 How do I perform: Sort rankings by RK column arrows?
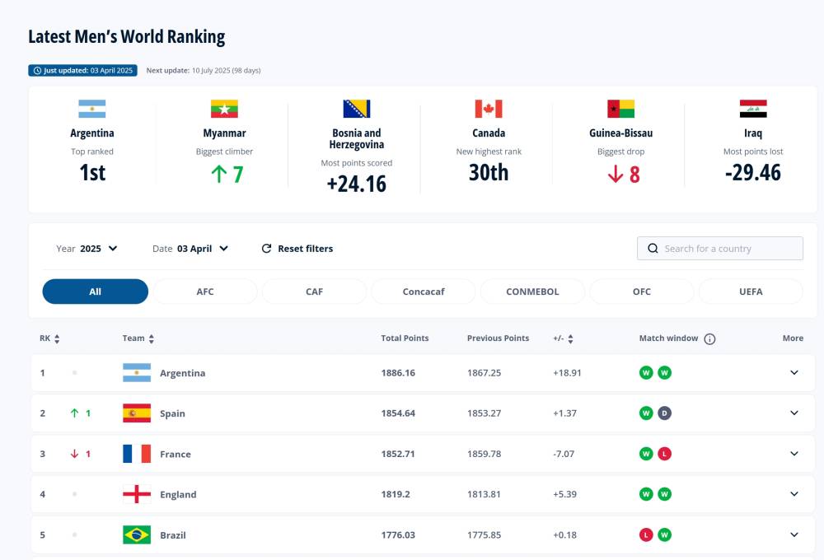pos(57,338)
